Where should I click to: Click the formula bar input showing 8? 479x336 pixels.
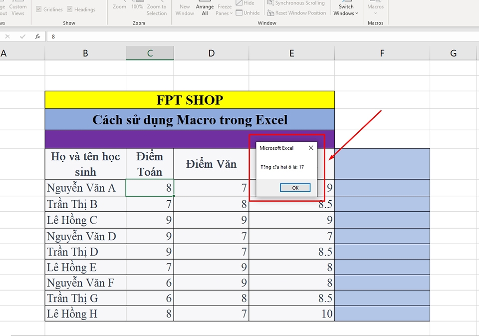pos(263,36)
